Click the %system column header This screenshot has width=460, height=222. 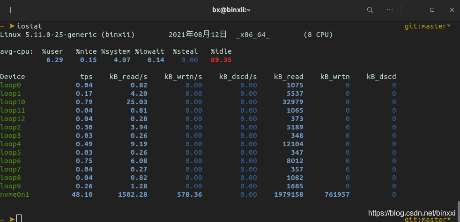(116, 51)
